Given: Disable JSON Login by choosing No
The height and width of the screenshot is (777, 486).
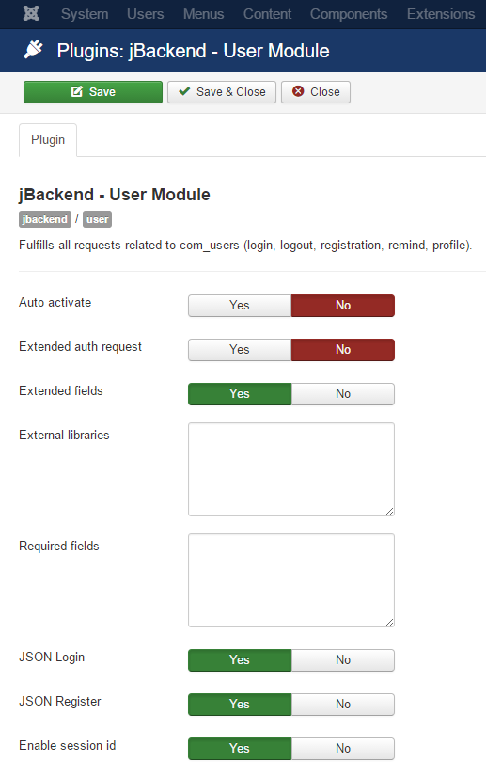Looking at the screenshot, I should [x=343, y=660].
